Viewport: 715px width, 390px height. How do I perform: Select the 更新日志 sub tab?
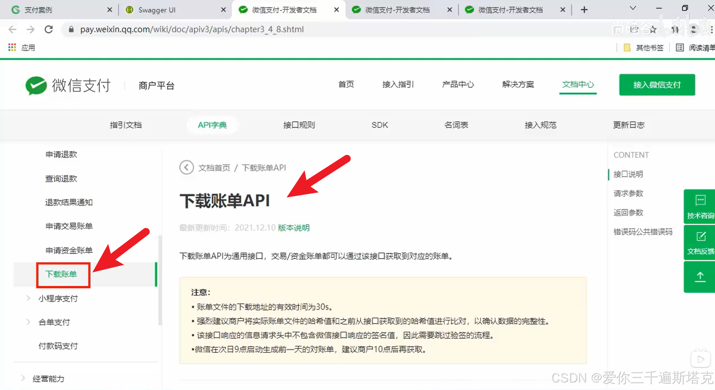[x=629, y=125]
